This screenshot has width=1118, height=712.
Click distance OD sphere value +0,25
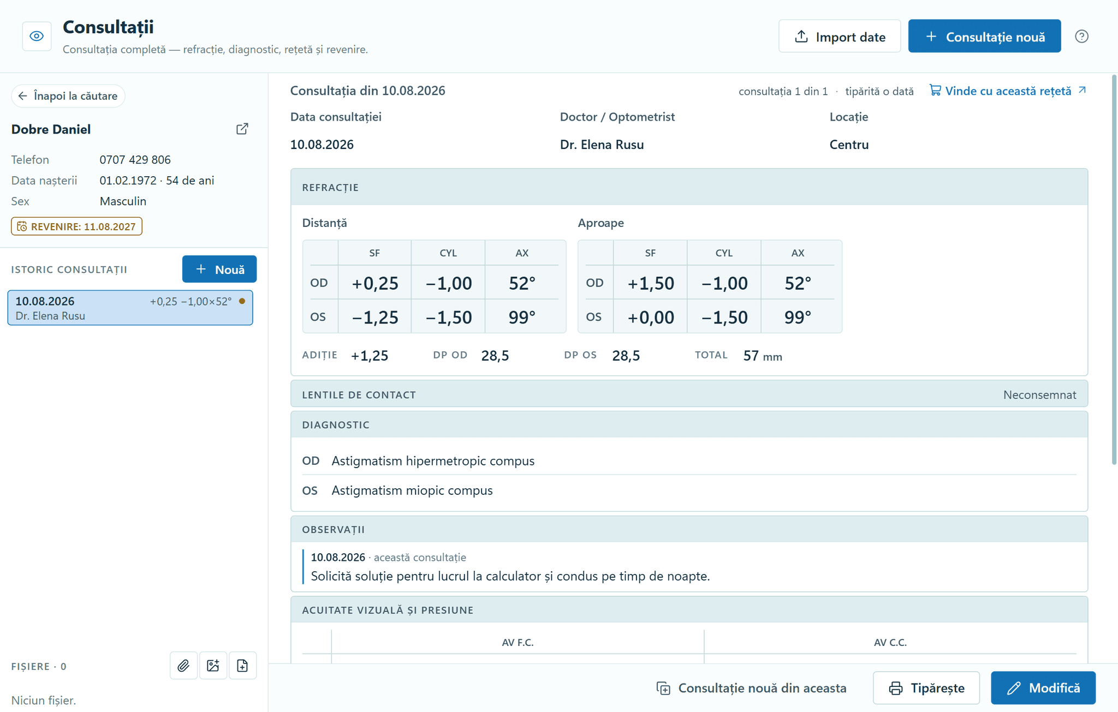[374, 283]
